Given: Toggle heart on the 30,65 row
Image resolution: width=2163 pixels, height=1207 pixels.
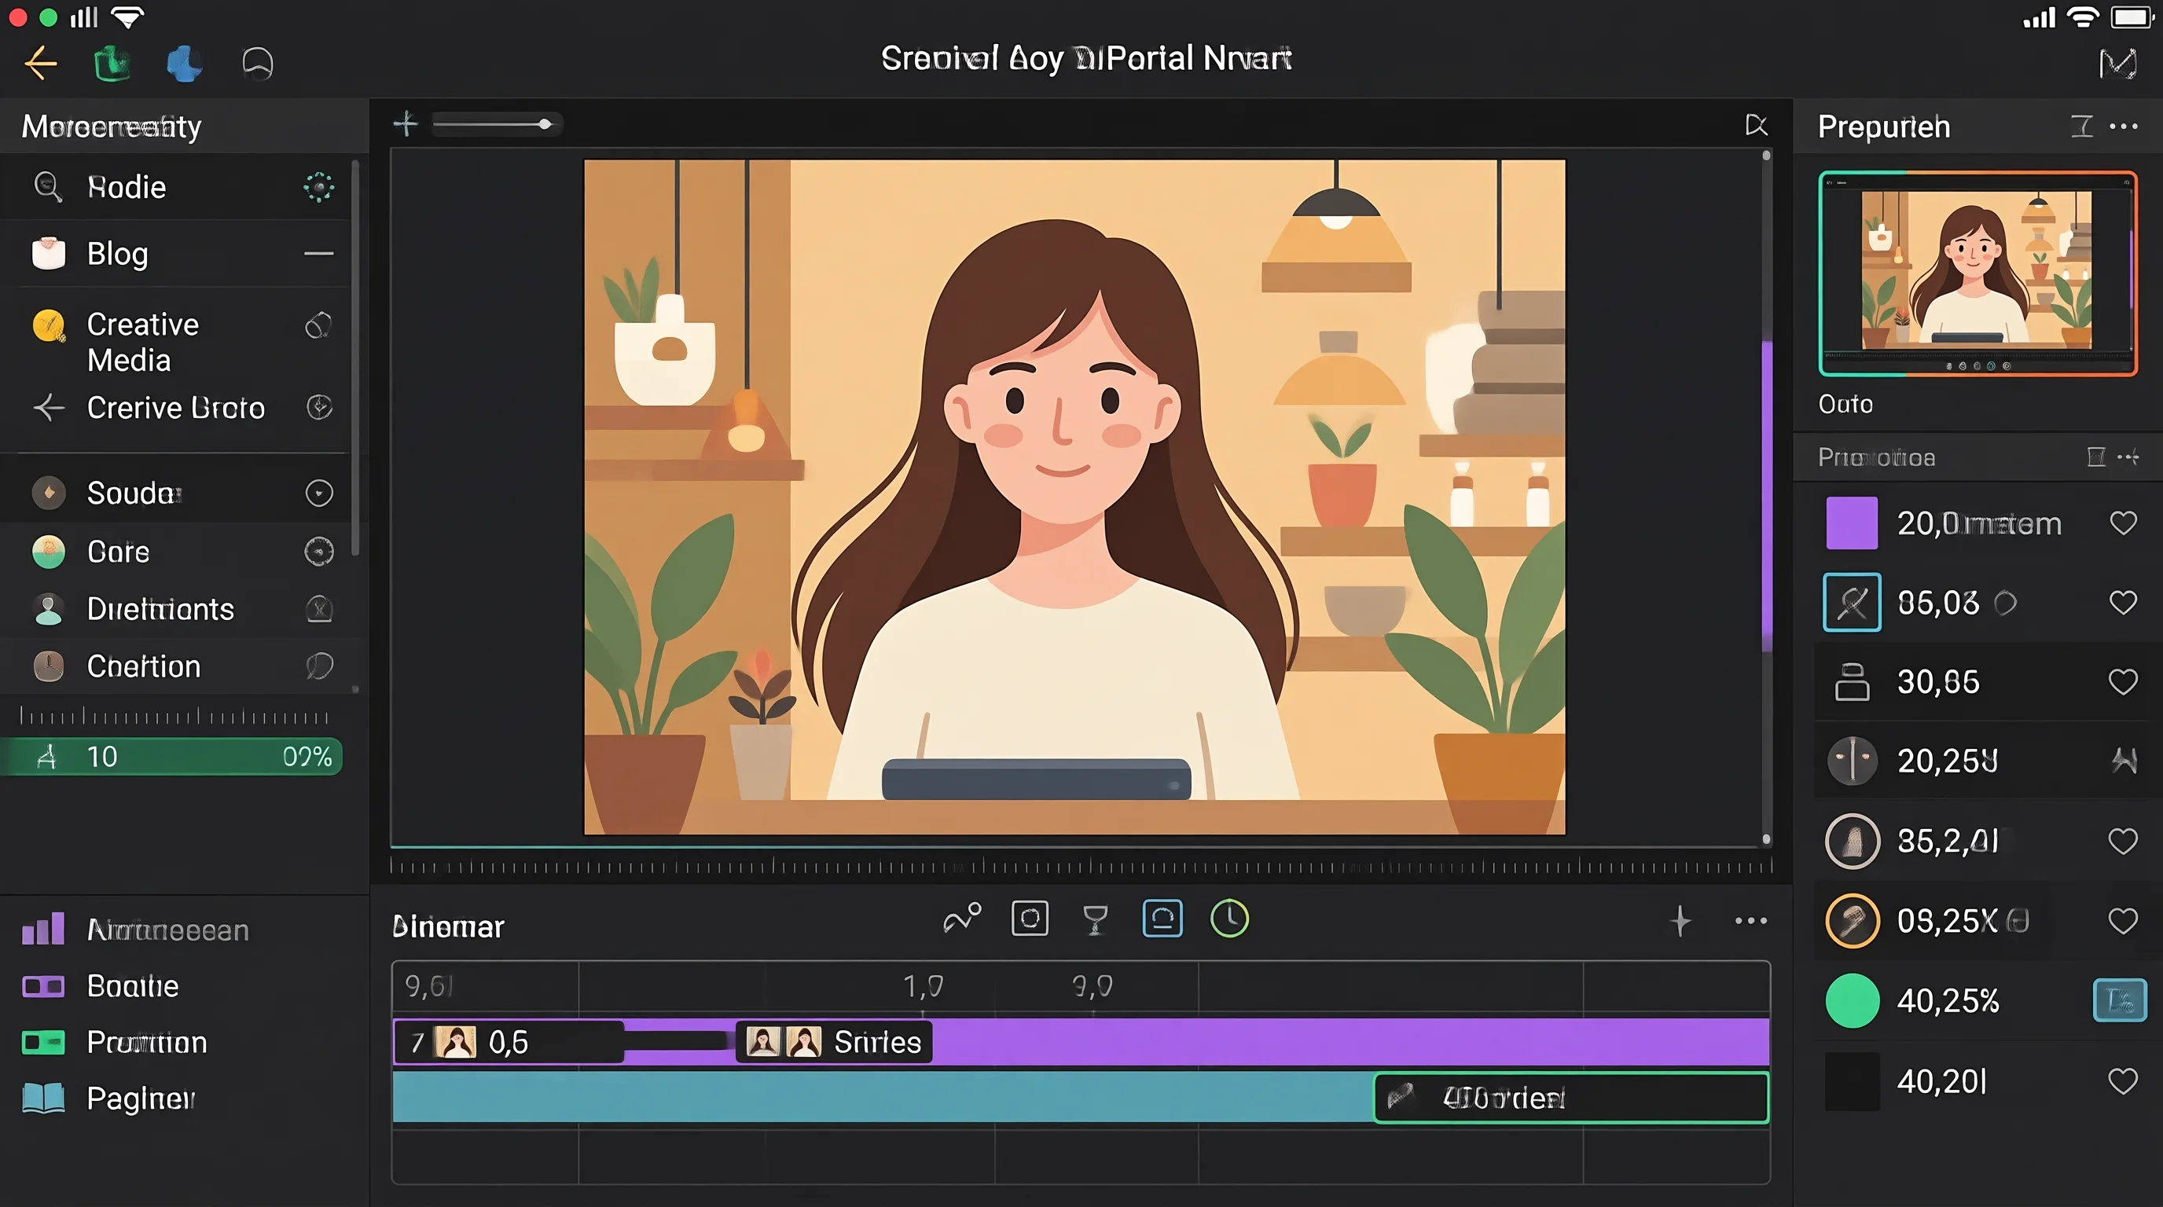Looking at the screenshot, I should pos(2123,681).
